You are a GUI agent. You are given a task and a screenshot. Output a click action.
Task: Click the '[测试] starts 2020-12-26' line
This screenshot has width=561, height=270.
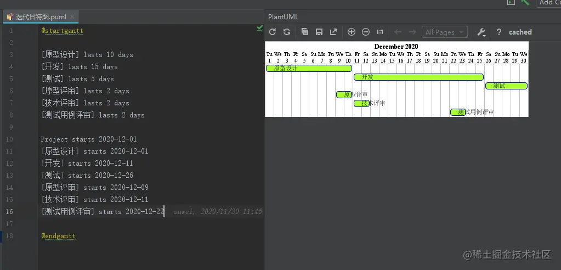pos(87,176)
